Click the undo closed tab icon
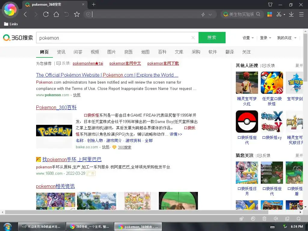 click(x=66, y=14)
